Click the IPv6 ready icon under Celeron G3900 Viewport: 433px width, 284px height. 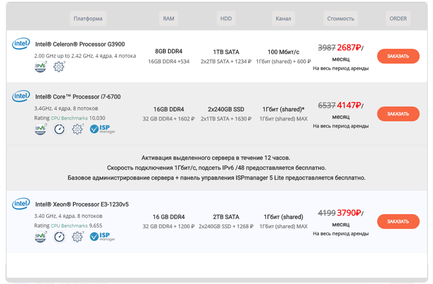point(40,66)
